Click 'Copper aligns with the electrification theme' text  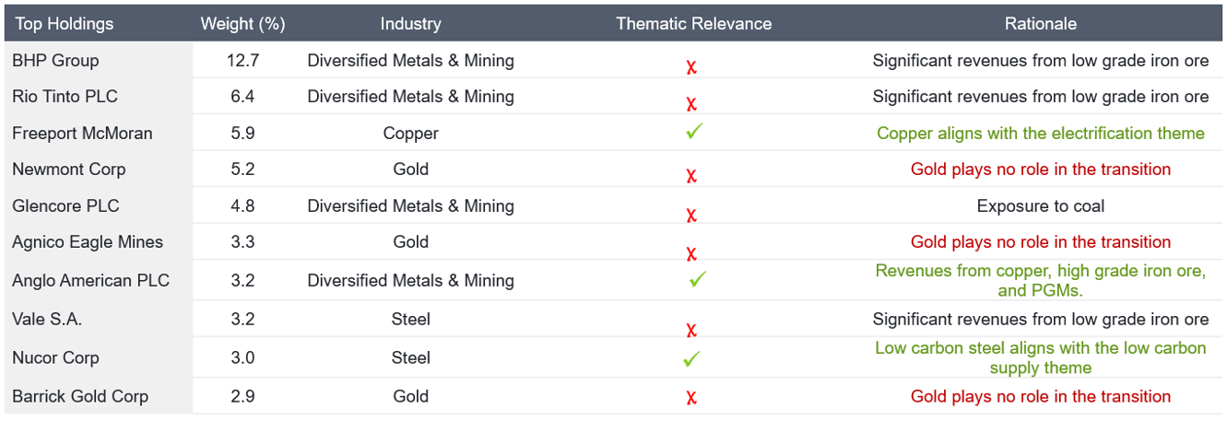1040,134
